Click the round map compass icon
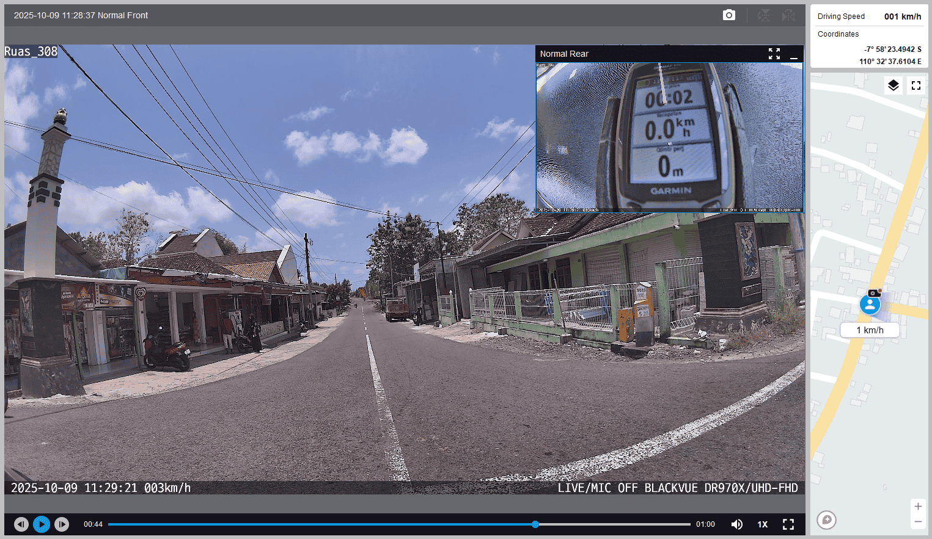Image resolution: width=932 pixels, height=539 pixels. (x=826, y=519)
